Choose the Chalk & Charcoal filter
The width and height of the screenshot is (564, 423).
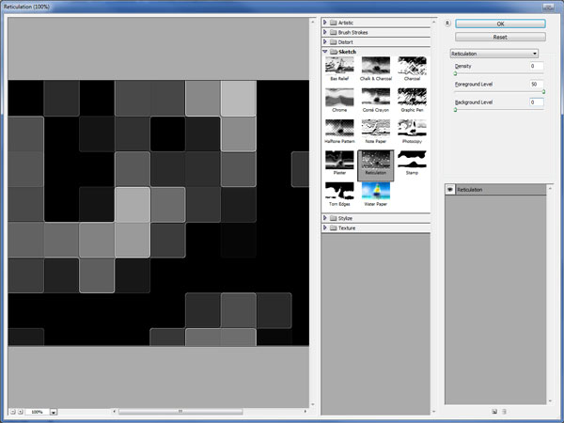pyautogui.click(x=375, y=64)
